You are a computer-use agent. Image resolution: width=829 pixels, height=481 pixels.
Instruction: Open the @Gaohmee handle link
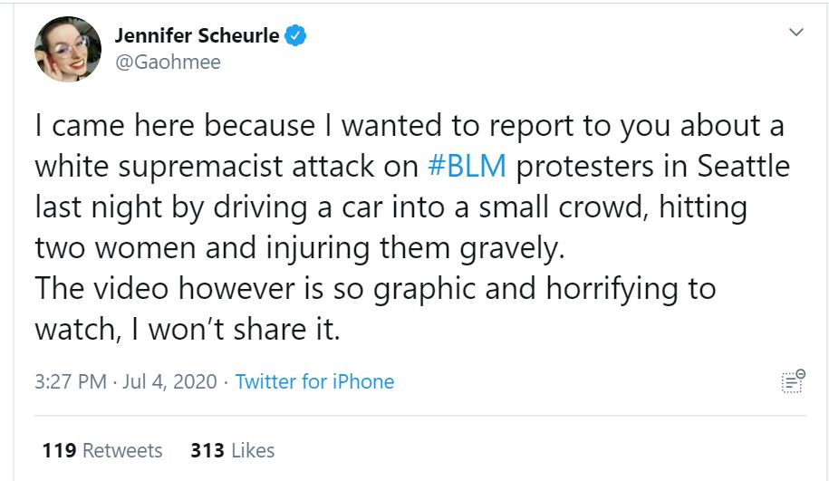pos(168,63)
